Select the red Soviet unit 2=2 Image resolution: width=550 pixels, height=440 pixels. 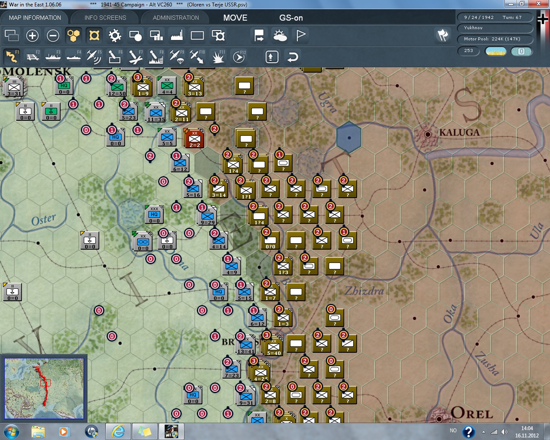[194, 138]
